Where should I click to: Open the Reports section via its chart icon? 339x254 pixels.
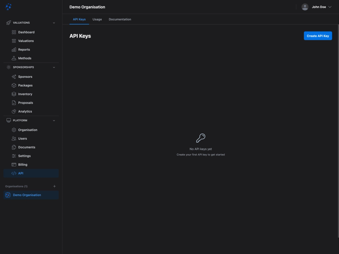(x=14, y=49)
